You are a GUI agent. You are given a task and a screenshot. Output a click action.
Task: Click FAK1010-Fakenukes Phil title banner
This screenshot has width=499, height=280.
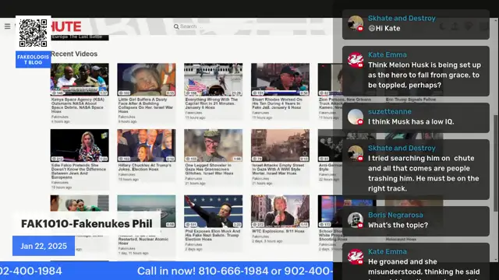coord(87,223)
